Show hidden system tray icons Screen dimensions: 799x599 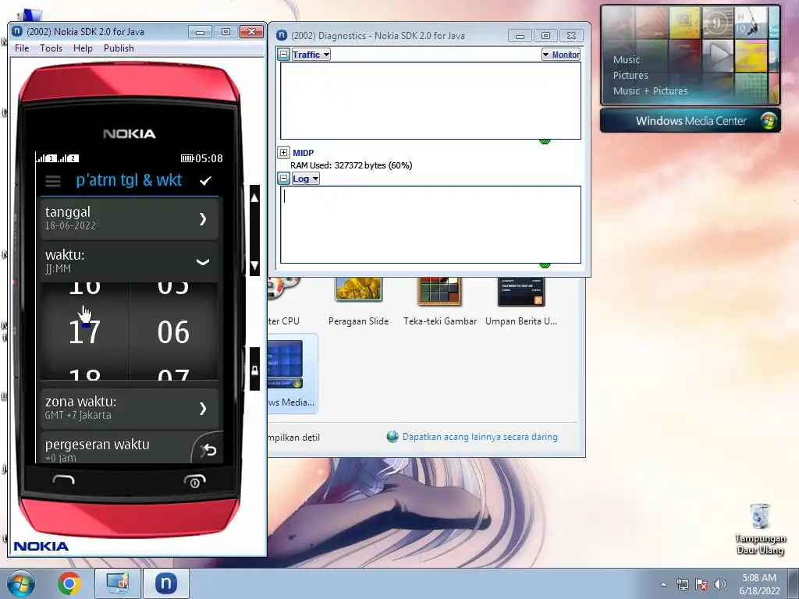tap(663, 584)
